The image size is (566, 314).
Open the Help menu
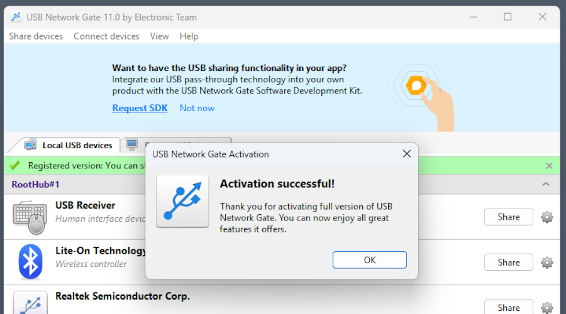tap(189, 36)
